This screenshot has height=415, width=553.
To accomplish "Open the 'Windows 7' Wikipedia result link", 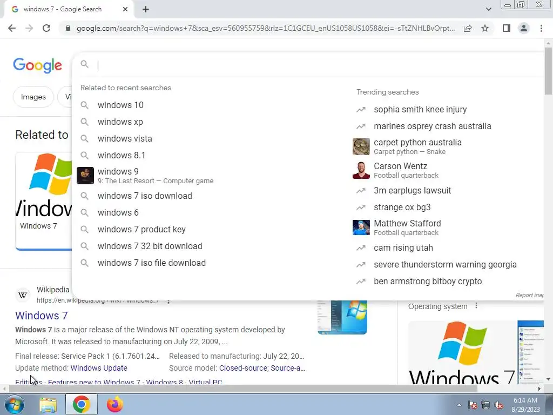I will pos(41,316).
